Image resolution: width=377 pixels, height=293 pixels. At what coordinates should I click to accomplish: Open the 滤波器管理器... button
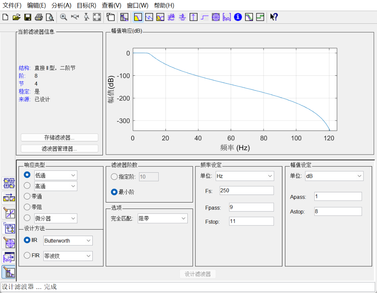(60, 149)
